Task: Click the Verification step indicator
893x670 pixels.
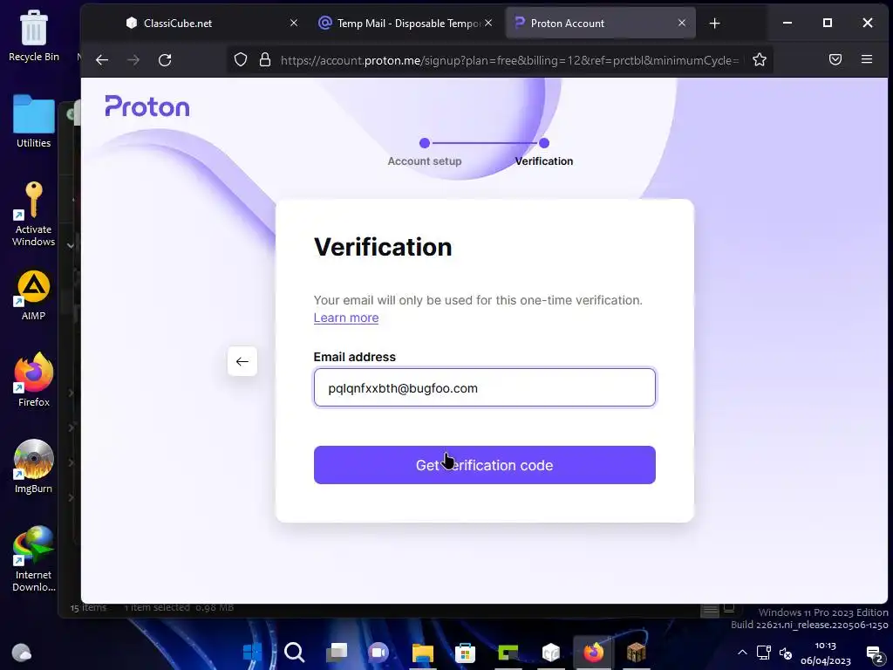Action: (x=544, y=152)
